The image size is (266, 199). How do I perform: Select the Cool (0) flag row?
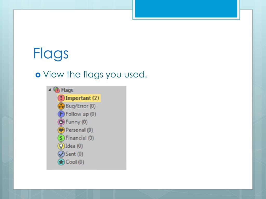[71, 162]
